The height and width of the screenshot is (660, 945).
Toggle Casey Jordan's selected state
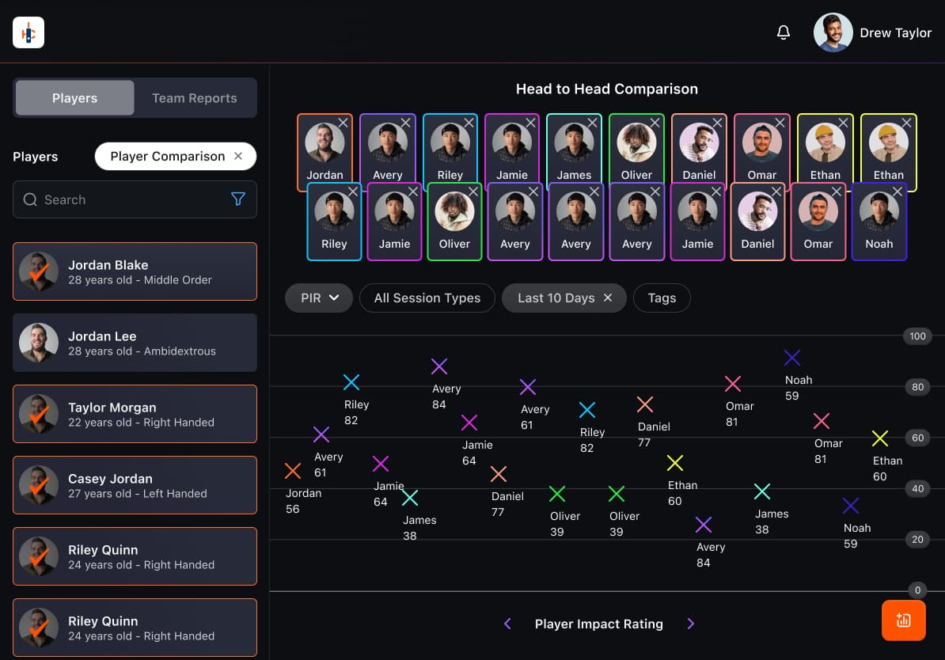tap(38, 485)
